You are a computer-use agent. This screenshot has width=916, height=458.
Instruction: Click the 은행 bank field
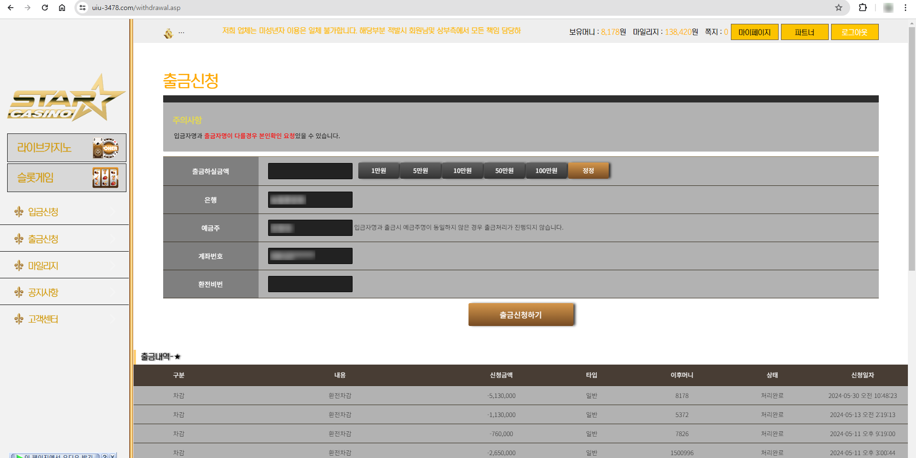(x=310, y=200)
